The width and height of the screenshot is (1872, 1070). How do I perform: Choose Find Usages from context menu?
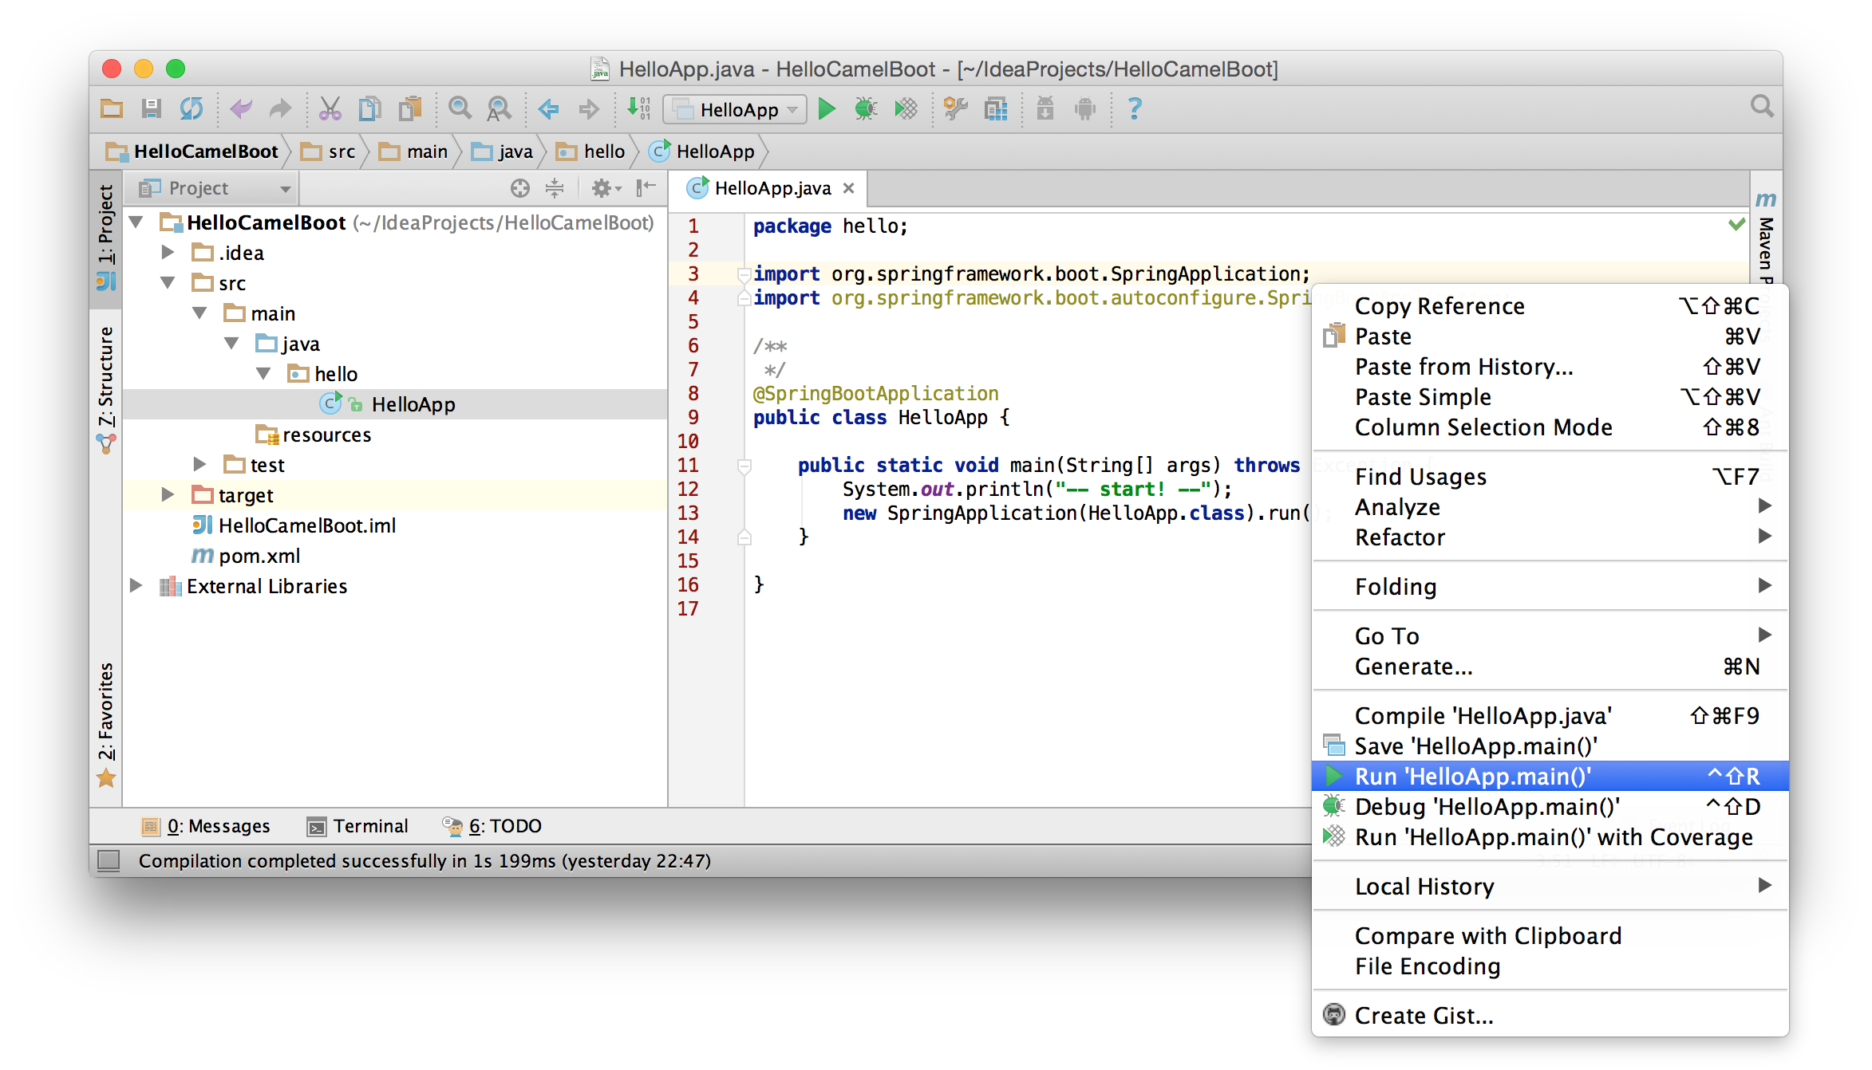1420,477
